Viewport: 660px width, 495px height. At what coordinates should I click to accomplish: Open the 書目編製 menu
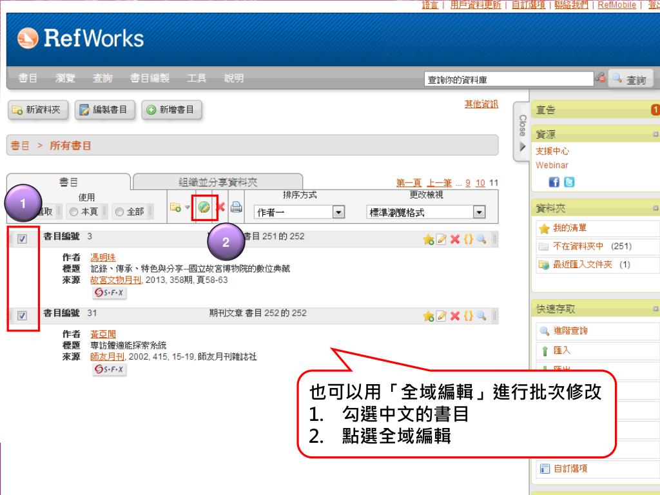click(x=150, y=78)
